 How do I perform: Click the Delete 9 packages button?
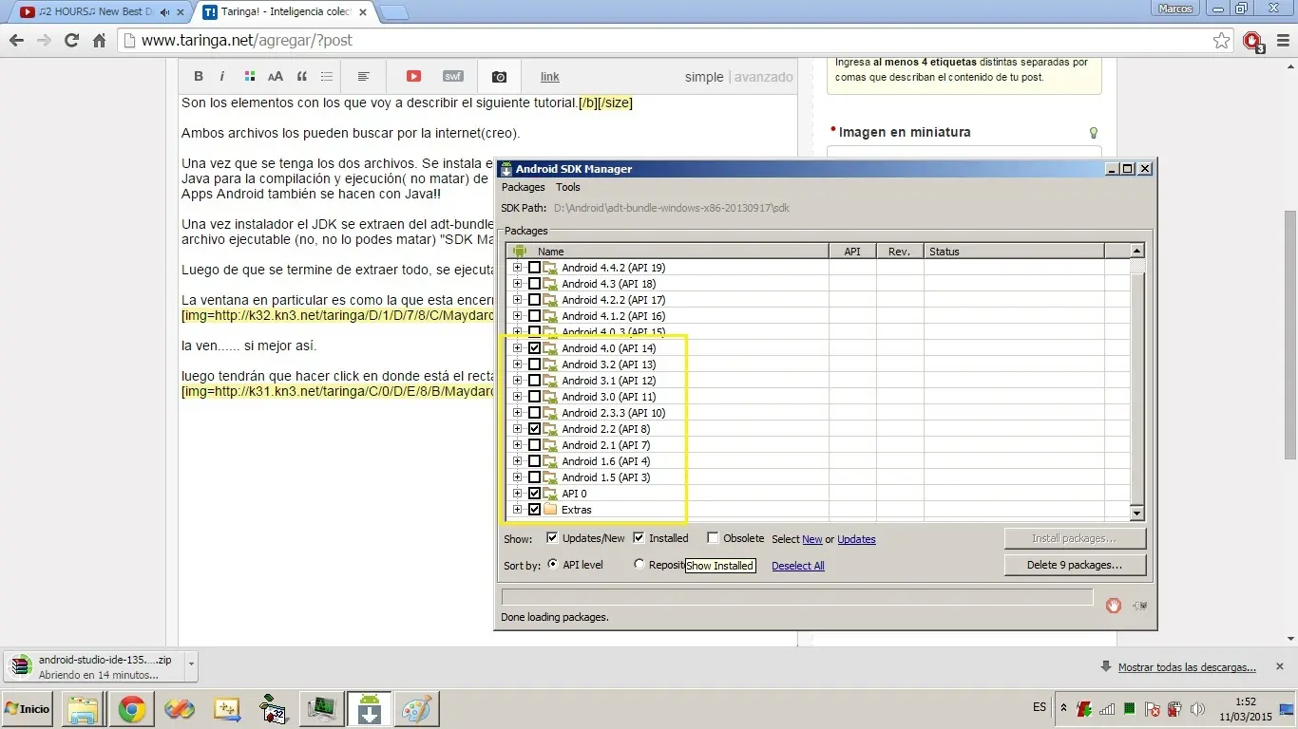click(1075, 565)
